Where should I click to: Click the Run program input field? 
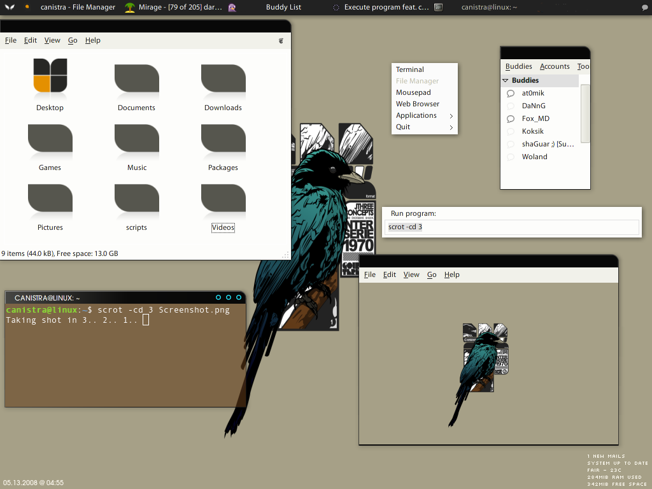pos(512,227)
